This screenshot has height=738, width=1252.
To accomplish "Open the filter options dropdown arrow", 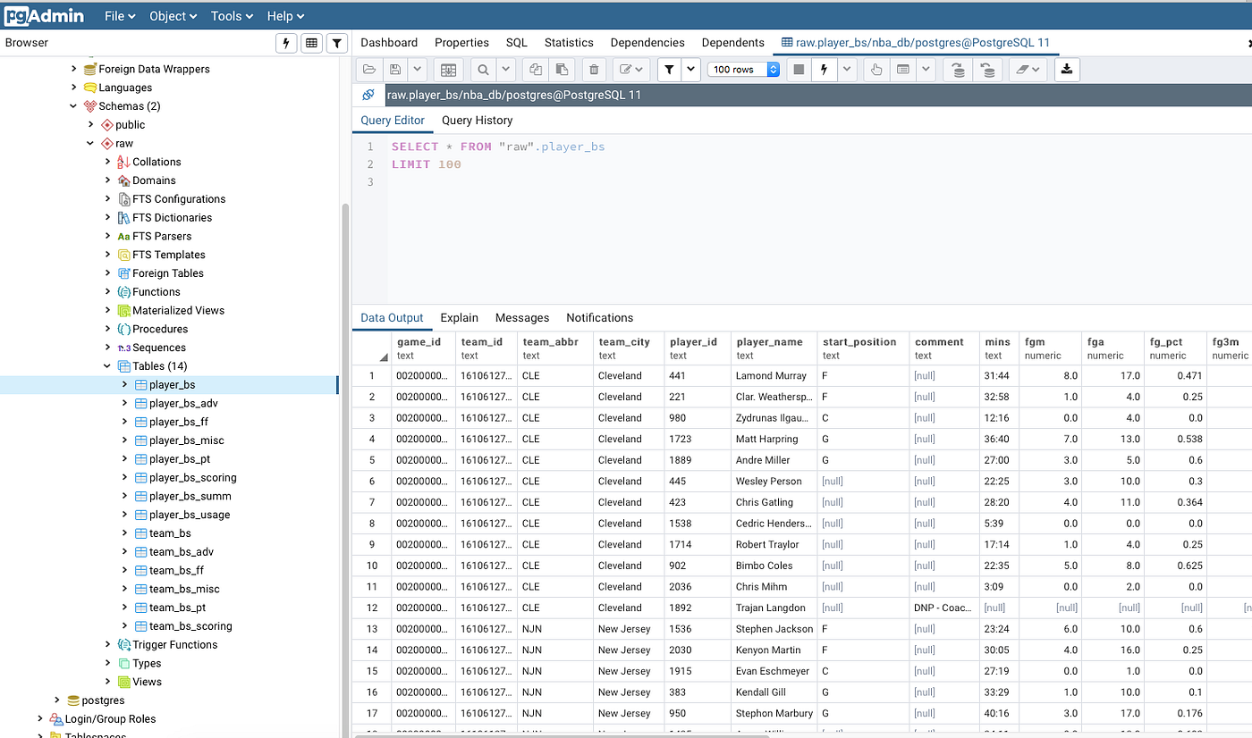I will 690,70.
